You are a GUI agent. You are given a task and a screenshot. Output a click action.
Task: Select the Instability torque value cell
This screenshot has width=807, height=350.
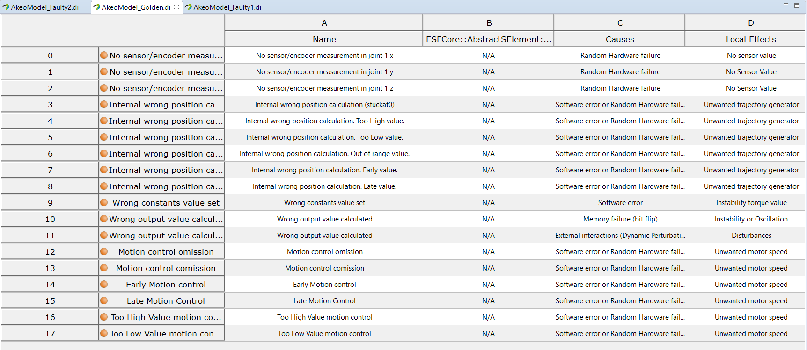pyautogui.click(x=751, y=203)
